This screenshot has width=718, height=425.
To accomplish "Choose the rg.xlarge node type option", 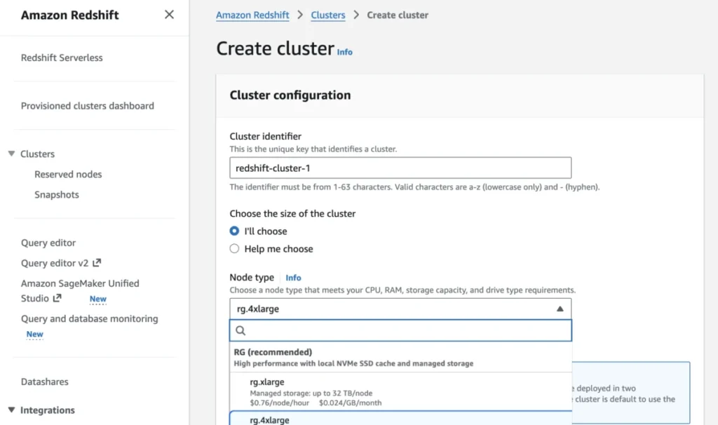I will tap(400, 391).
